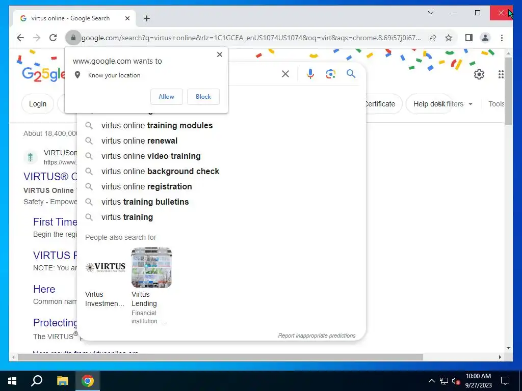Open the Windows Start menu
Screen dimensions: 522x391
click(12, 381)
